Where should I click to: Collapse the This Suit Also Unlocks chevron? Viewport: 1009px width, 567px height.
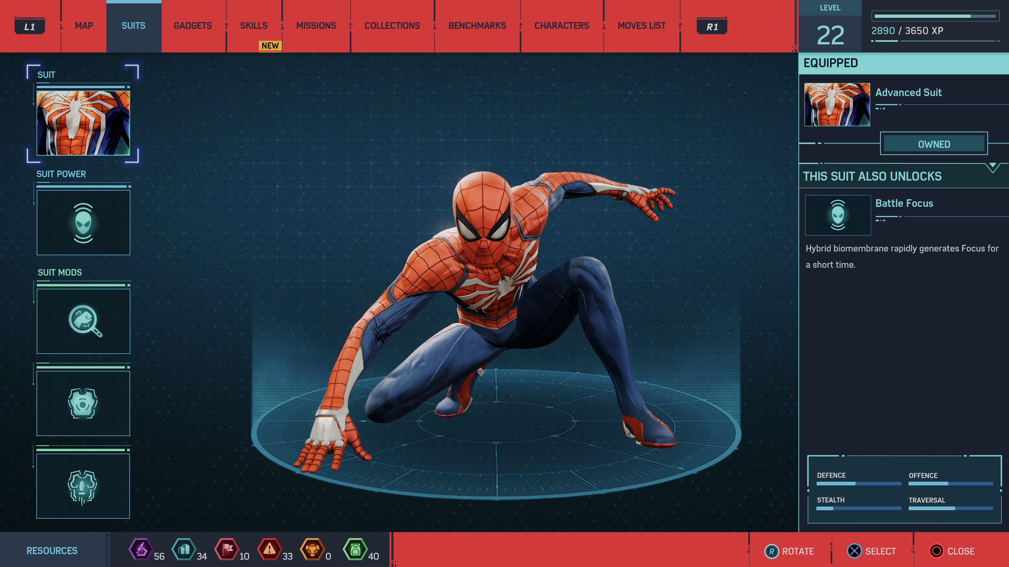[992, 167]
